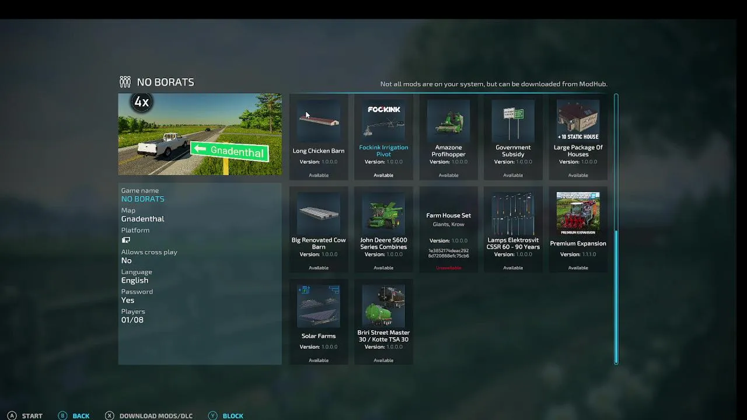Select the Government Subsidy mod icon
Viewport: 747px width, 420px height.
(x=513, y=120)
